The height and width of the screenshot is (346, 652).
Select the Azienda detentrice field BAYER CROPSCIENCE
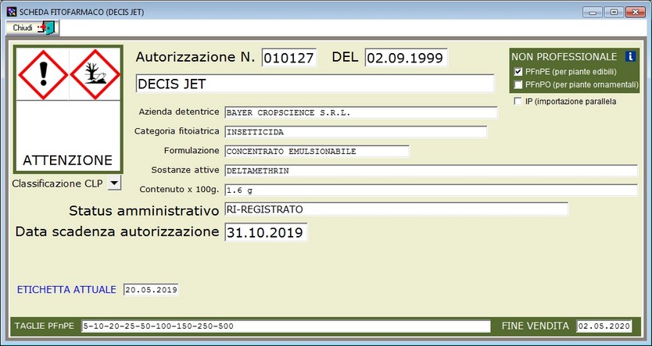coord(361,112)
